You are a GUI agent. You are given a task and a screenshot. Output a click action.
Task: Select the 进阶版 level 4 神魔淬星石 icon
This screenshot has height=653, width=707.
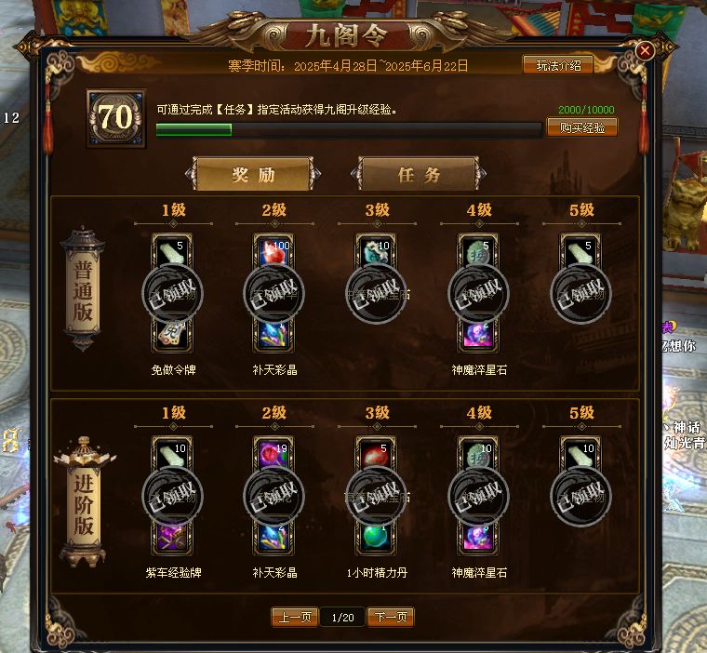(478, 538)
